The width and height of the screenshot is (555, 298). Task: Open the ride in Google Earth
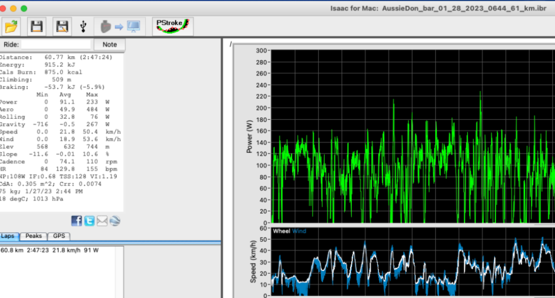[115, 221]
